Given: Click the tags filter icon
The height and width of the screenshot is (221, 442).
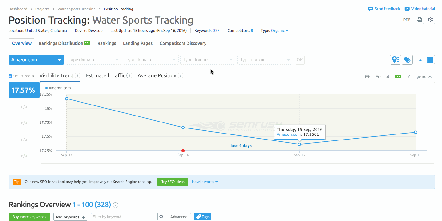Looking at the screenshot, I should pos(407,59).
